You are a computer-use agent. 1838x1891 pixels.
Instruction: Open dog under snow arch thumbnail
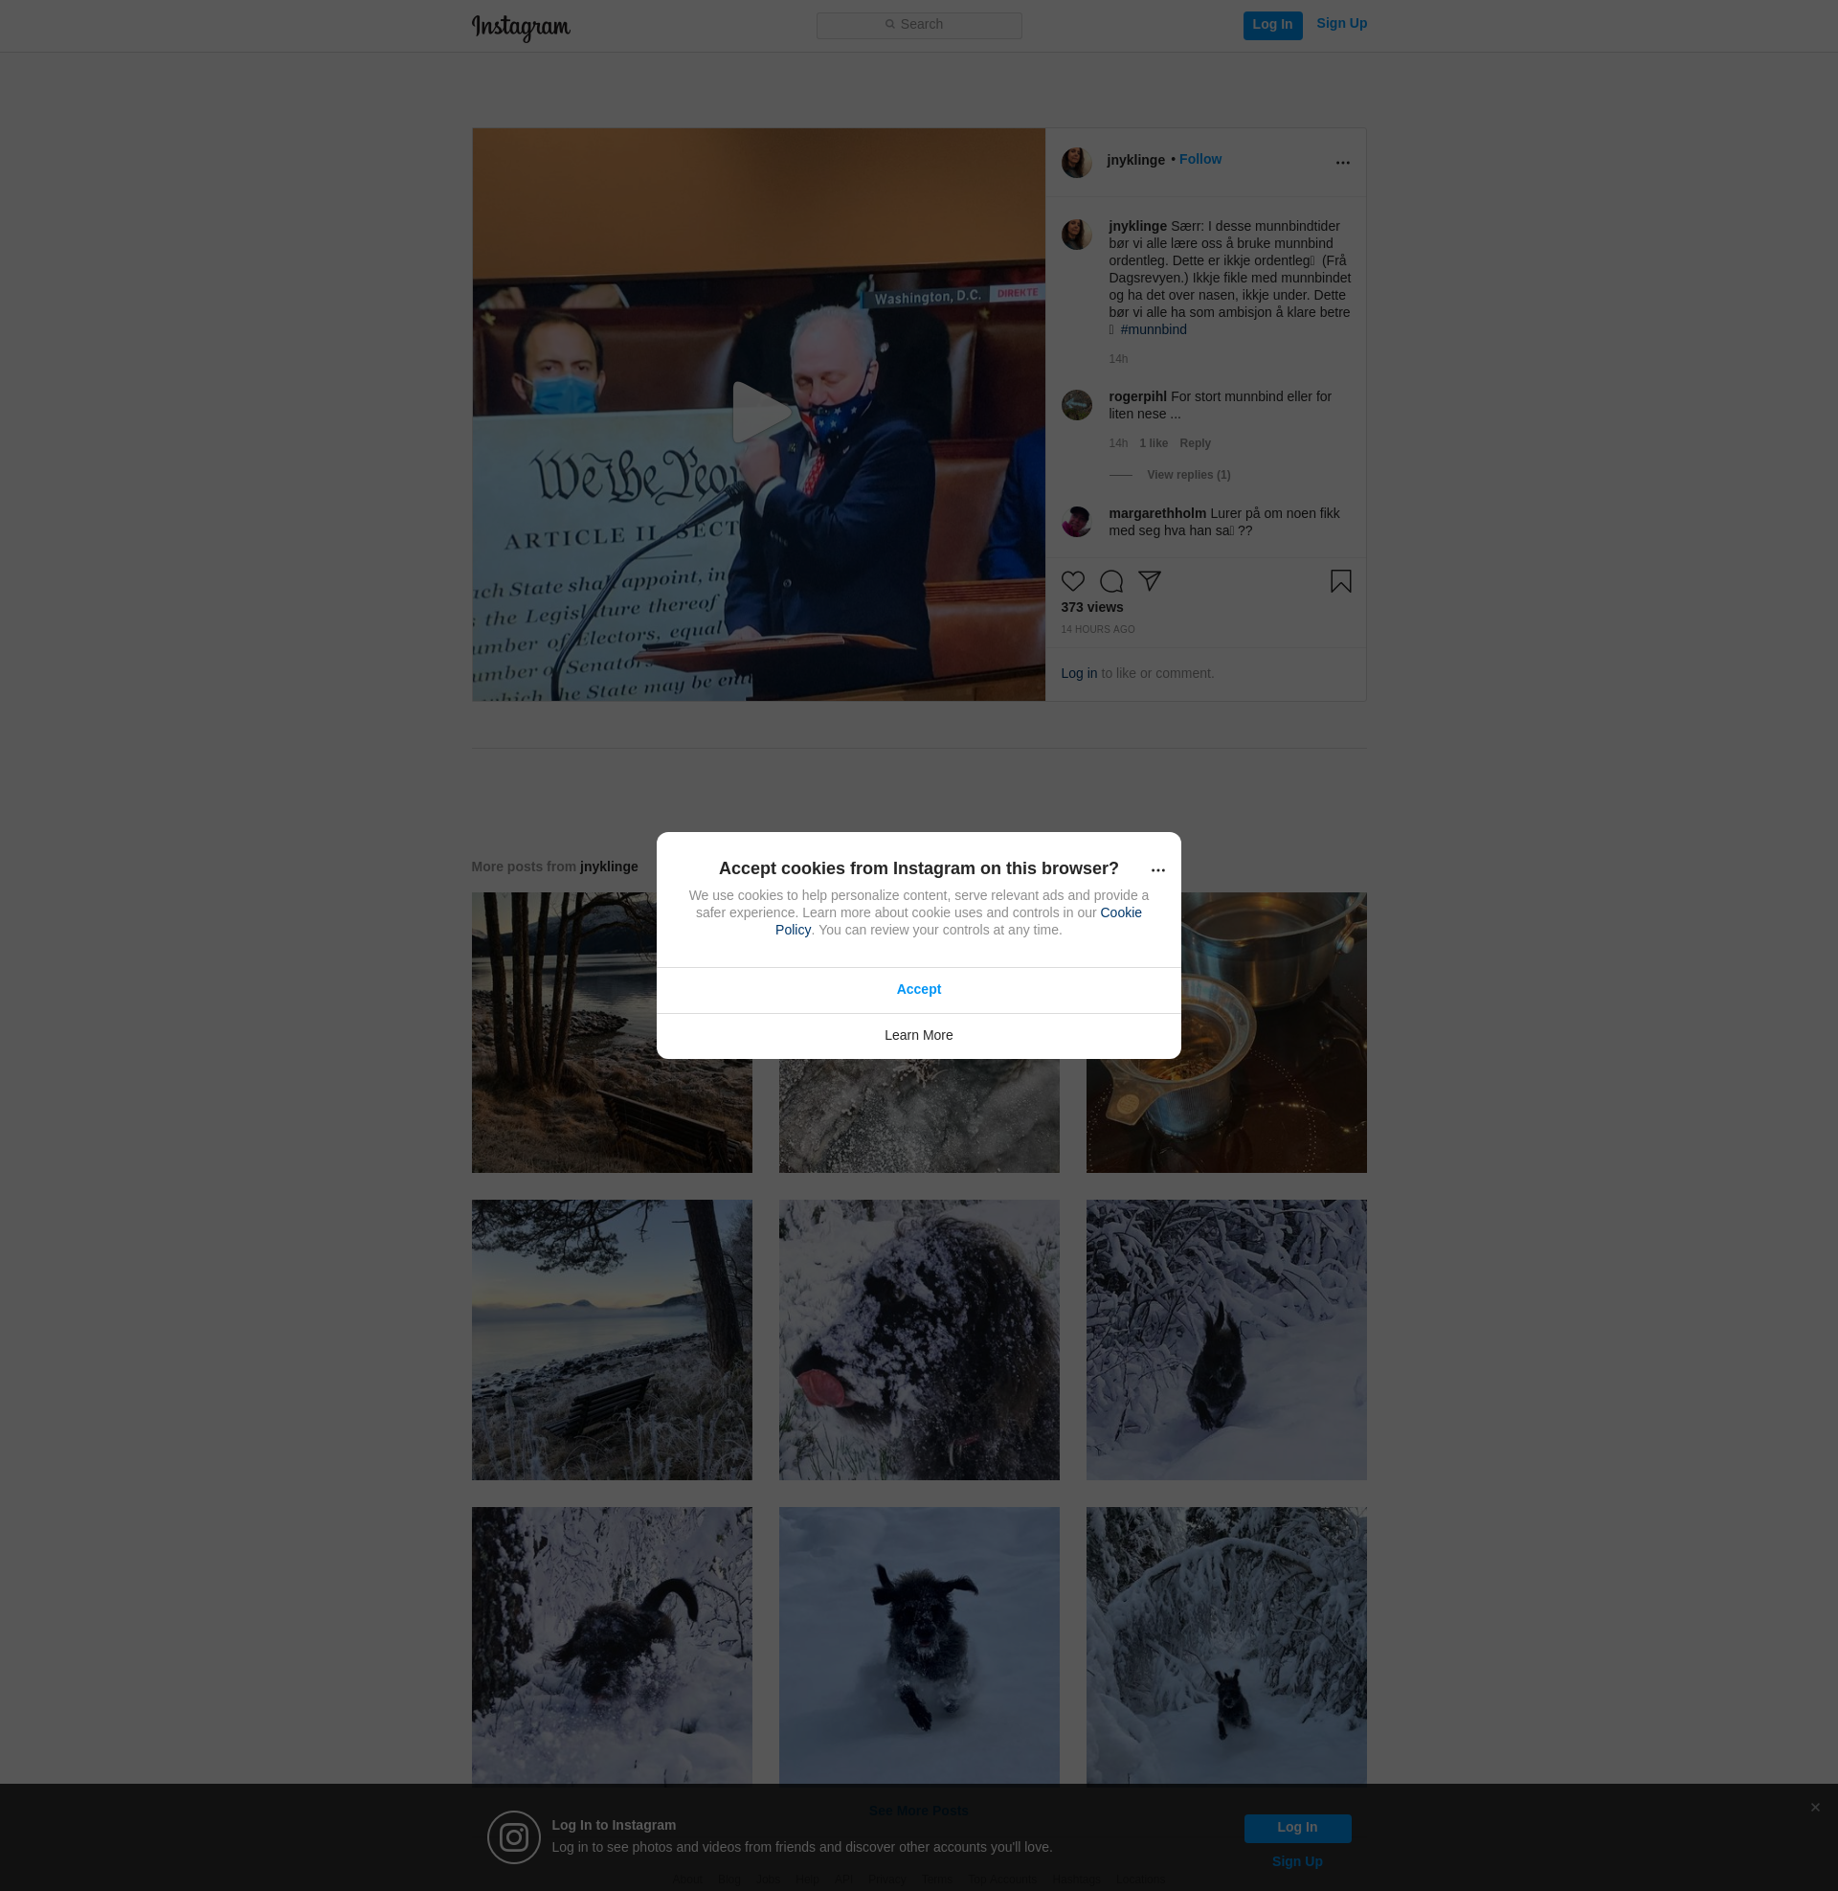tap(1226, 1646)
